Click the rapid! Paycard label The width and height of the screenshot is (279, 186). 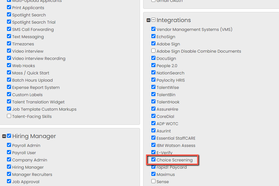point(172,167)
